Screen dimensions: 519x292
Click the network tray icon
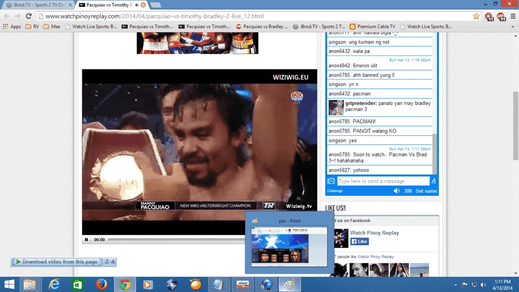pos(474,285)
